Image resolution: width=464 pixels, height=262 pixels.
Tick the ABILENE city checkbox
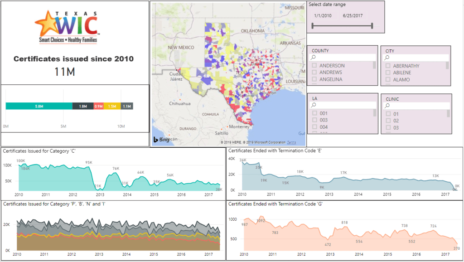click(x=388, y=73)
